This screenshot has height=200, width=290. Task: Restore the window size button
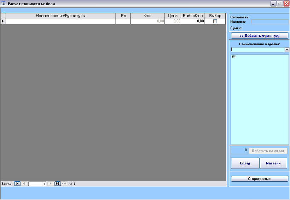[280, 4]
